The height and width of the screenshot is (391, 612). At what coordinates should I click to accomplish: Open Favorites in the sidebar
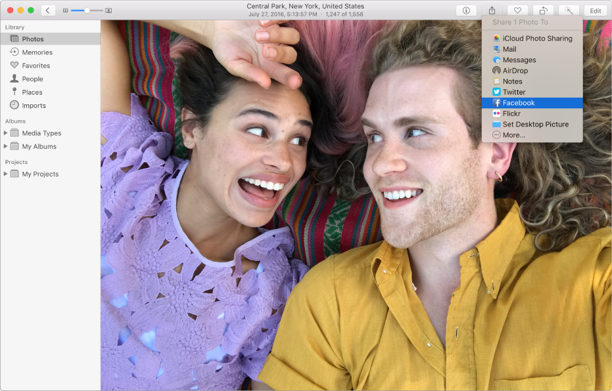[51, 66]
